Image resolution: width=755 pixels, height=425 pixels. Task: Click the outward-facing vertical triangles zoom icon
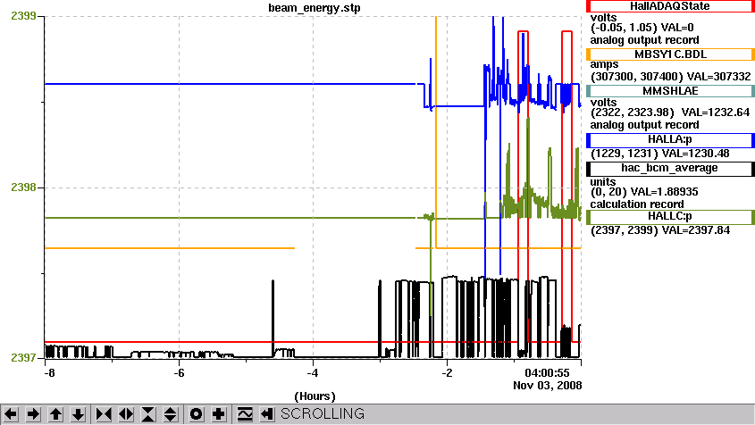[x=171, y=414]
